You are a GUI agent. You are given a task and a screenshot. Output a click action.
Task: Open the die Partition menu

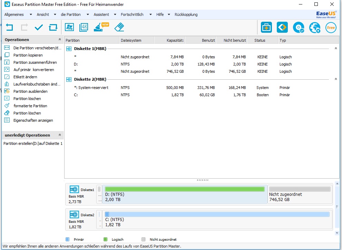[x=71, y=14]
